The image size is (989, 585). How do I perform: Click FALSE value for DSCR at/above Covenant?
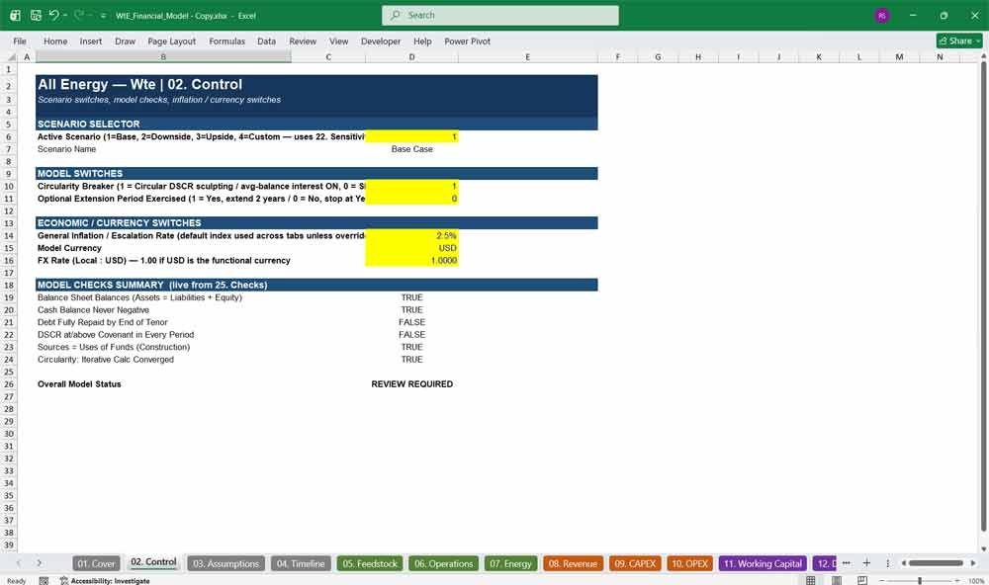pos(411,335)
